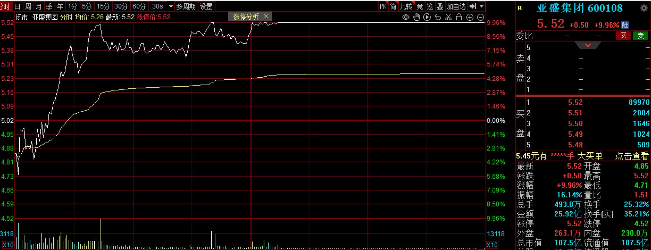Image resolution: width=651 pixels, height=250 pixels.
Task: Click the replay playback icon
Action: 427,17
